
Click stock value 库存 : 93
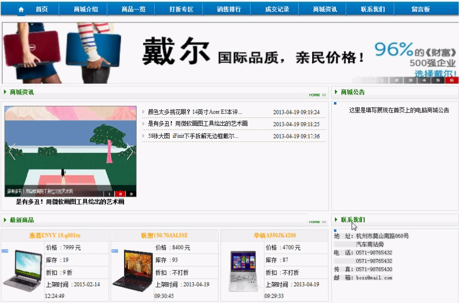pyautogui.click(x=167, y=260)
